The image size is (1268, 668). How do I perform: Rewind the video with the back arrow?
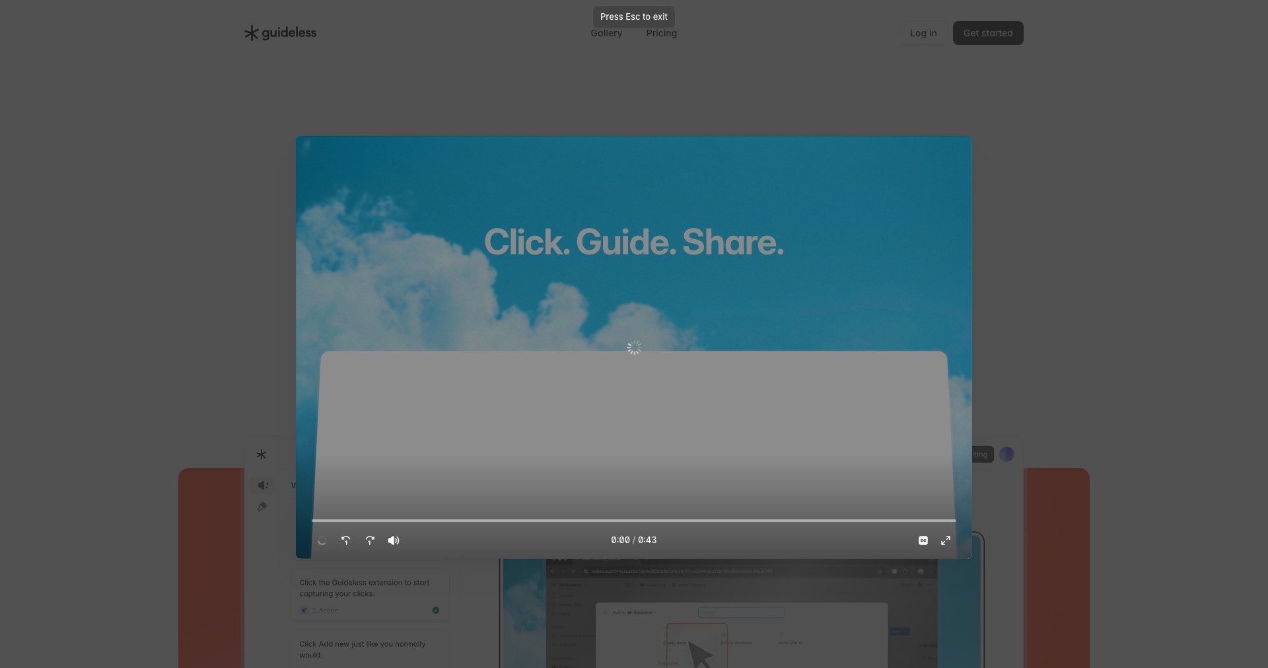click(x=345, y=540)
